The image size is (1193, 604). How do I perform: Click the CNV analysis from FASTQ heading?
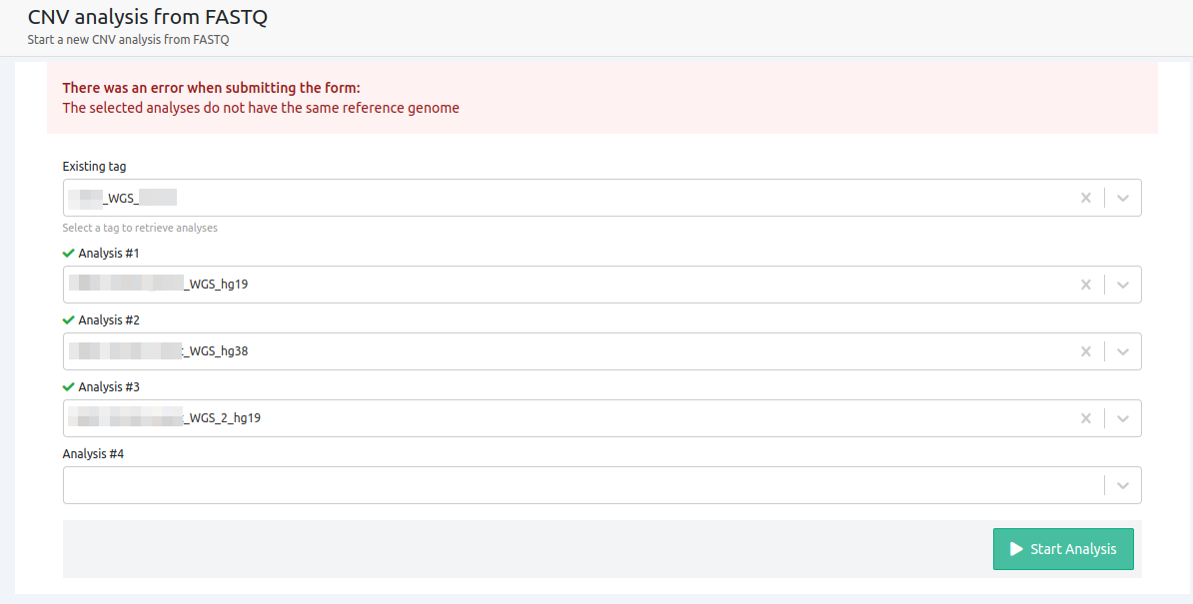coord(148,17)
